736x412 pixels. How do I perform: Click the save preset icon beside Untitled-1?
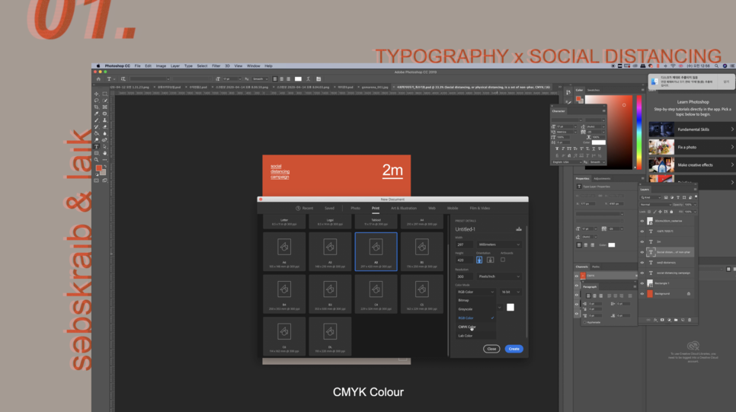519,229
